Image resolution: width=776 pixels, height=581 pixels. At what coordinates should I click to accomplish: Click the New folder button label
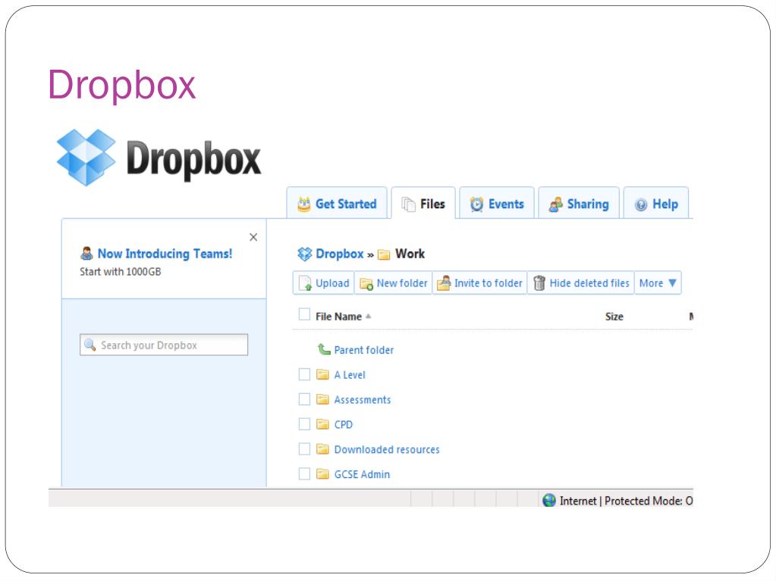(x=402, y=283)
